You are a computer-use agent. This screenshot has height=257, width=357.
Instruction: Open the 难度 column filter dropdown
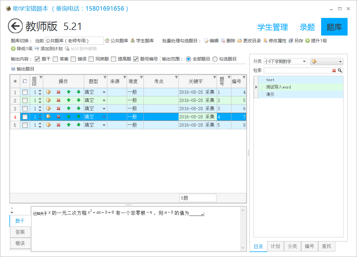coord(141,76)
